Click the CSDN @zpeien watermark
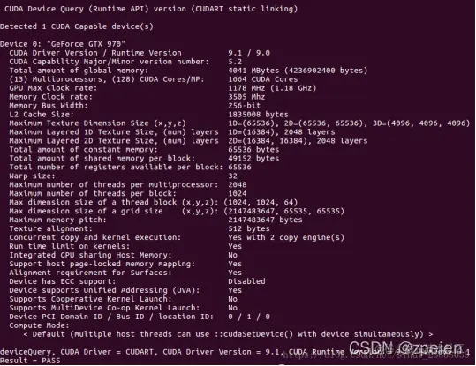Image resolution: width=476 pixels, height=366 pixels. click(406, 347)
